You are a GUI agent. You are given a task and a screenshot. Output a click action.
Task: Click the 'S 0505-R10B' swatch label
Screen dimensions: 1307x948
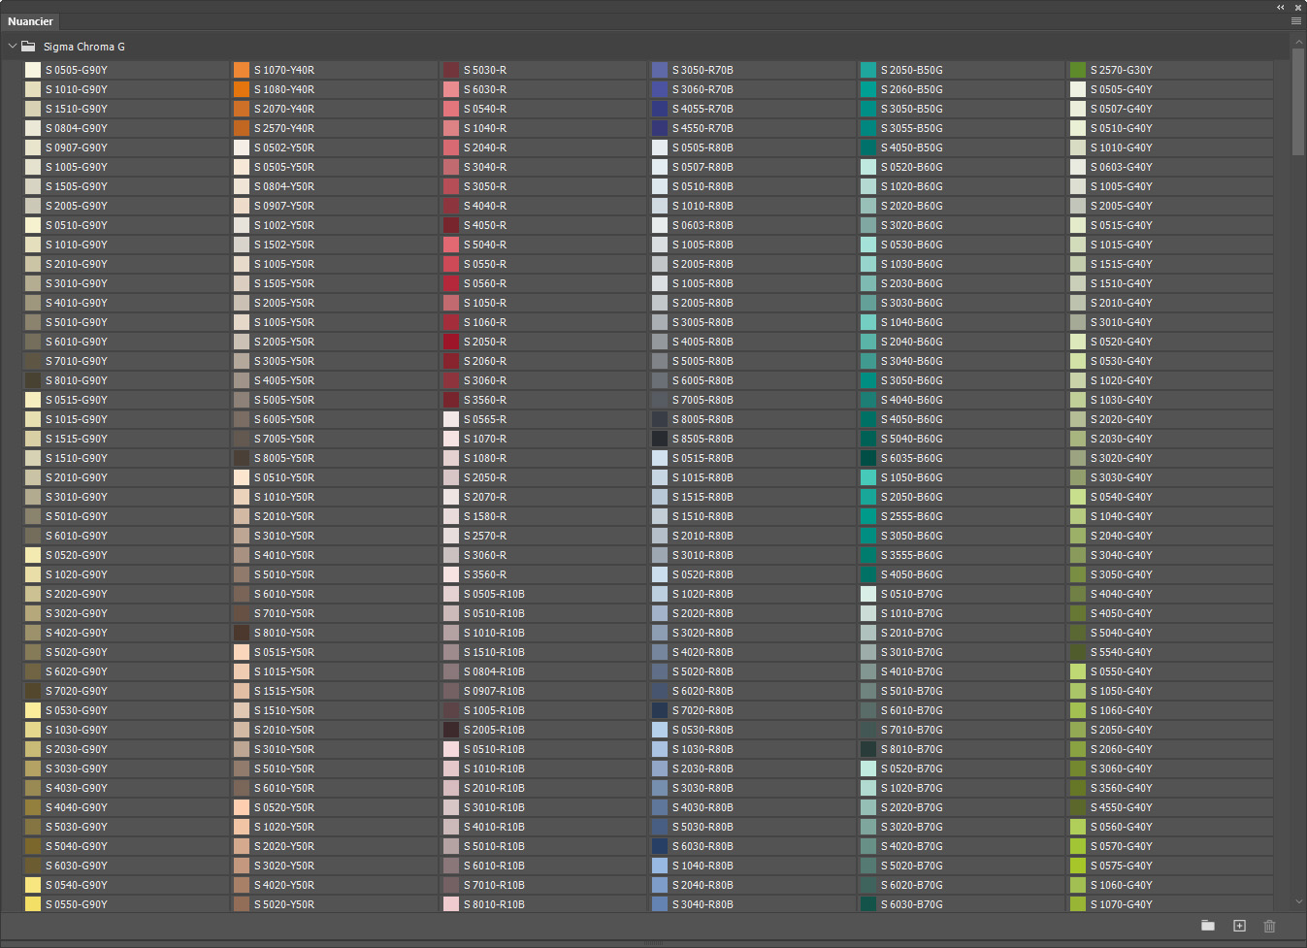(494, 594)
